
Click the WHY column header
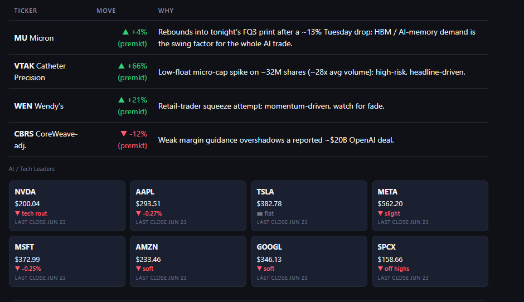click(x=166, y=11)
